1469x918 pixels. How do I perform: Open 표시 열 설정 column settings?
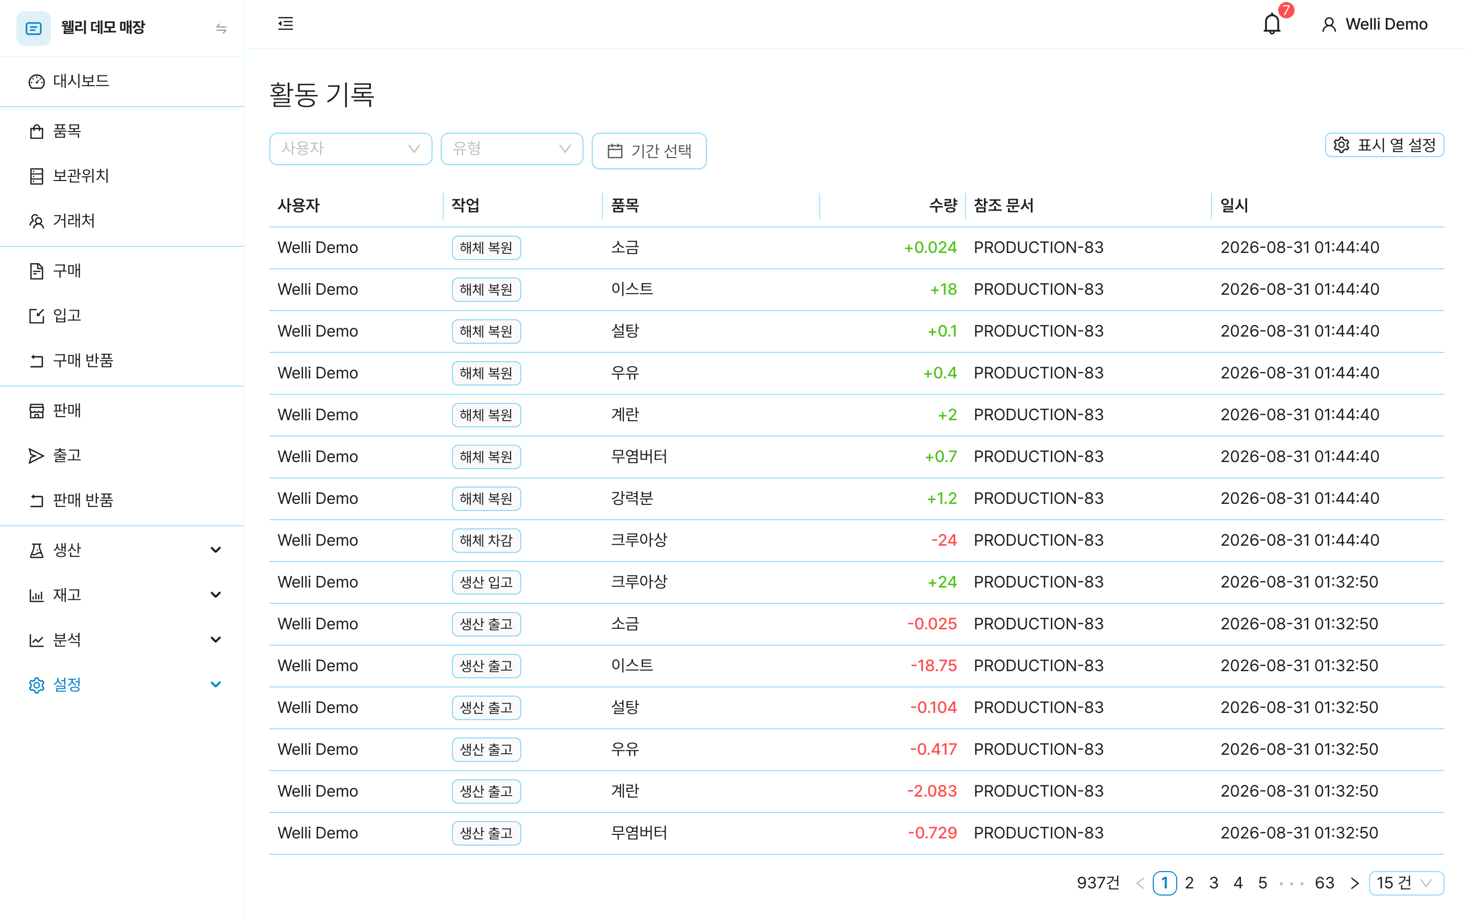pos(1384,145)
